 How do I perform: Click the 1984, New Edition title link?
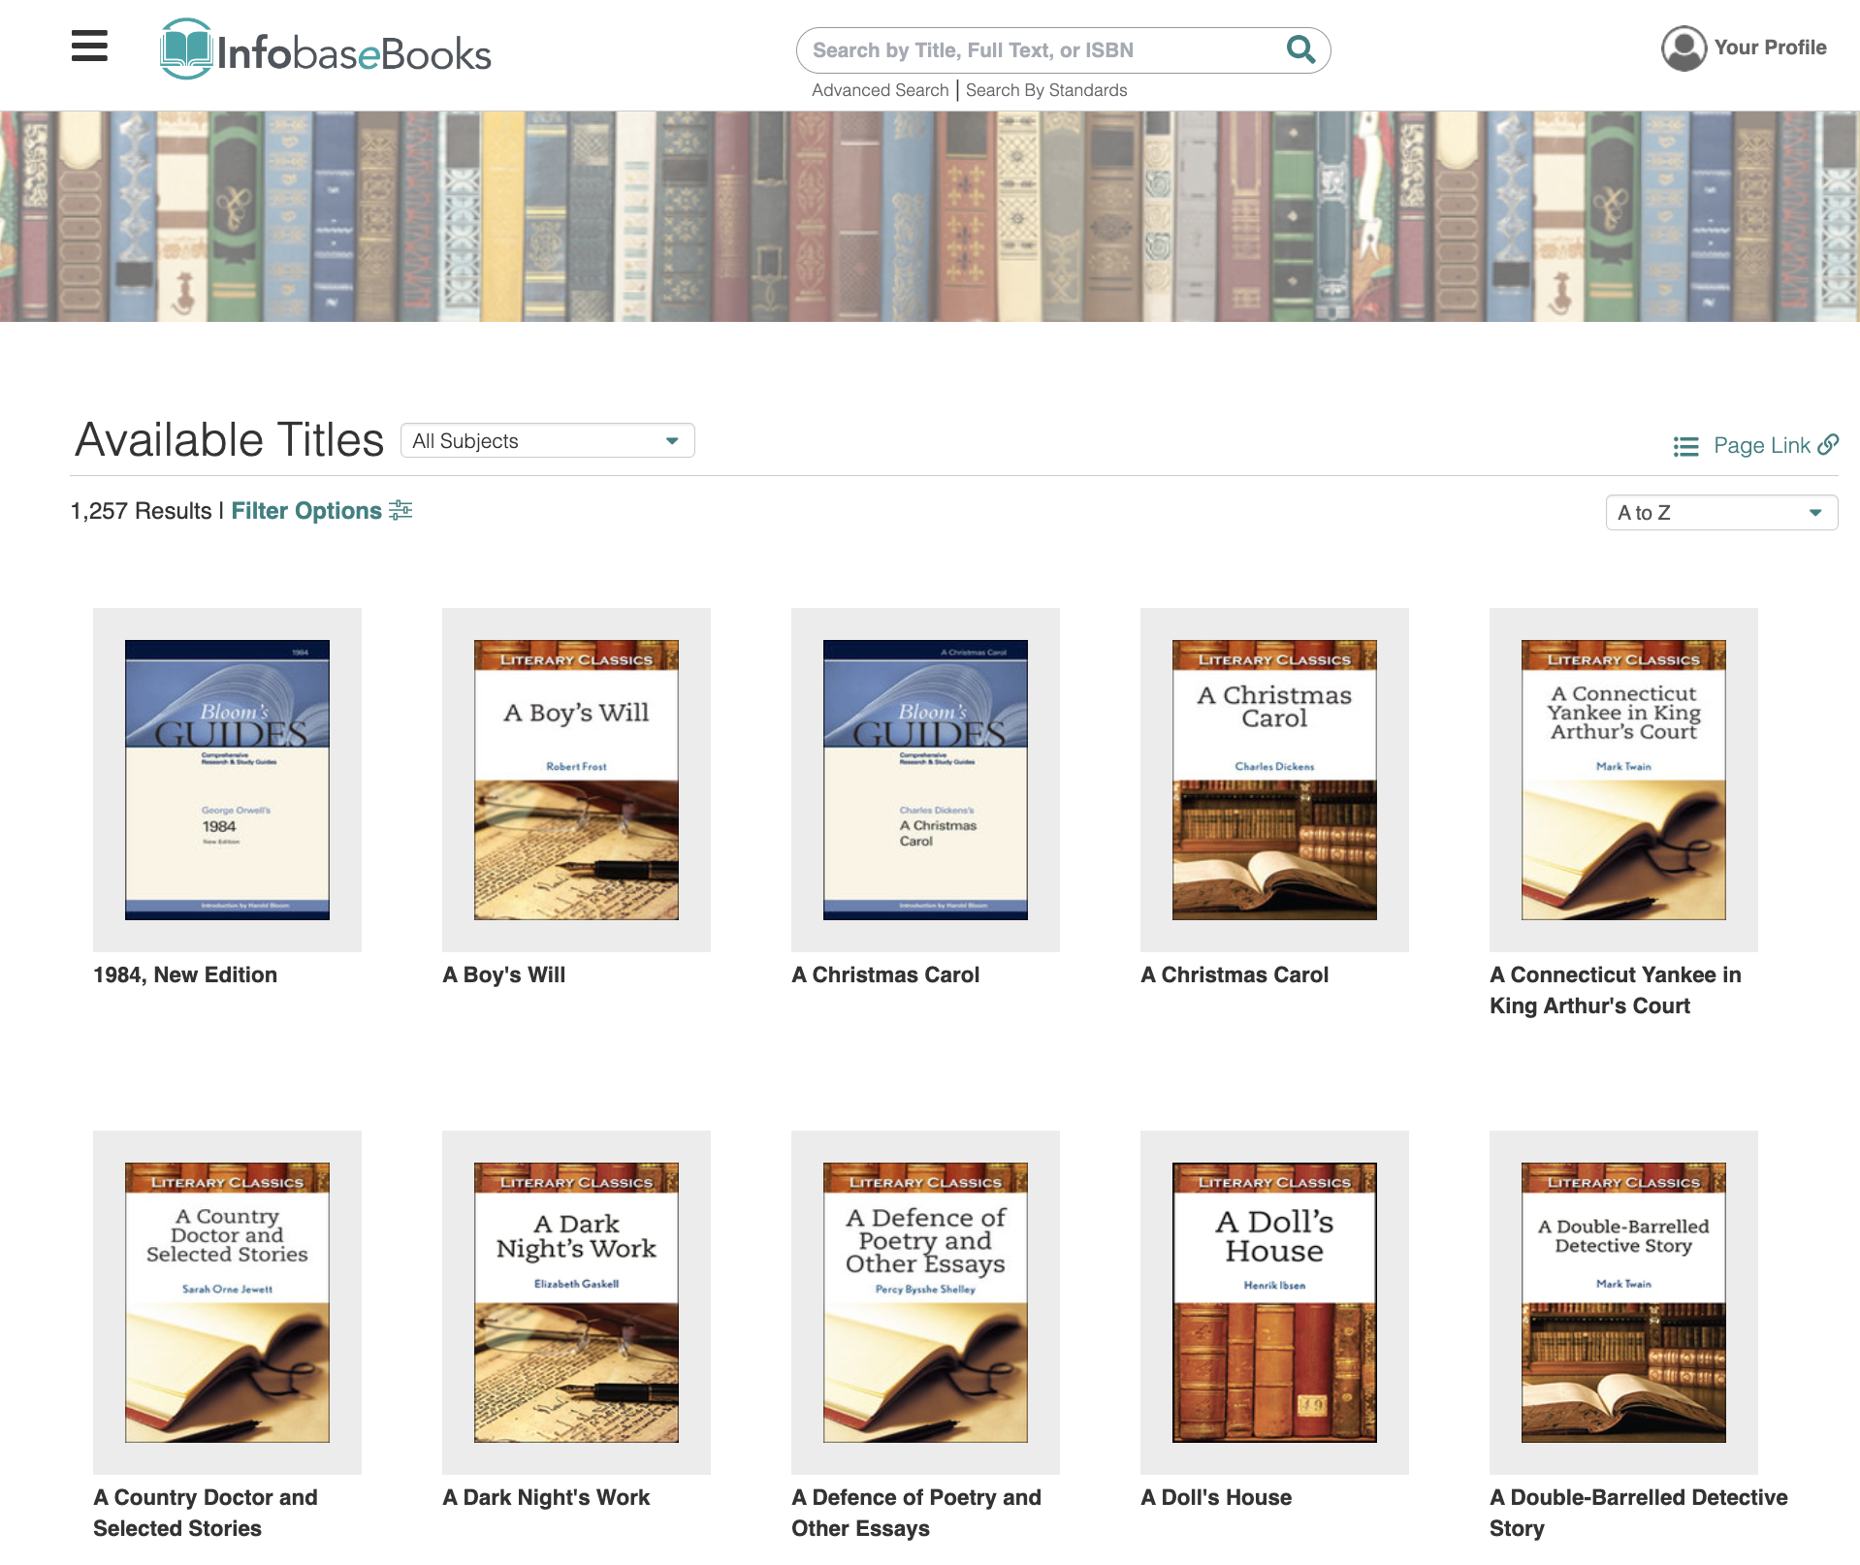[185, 974]
